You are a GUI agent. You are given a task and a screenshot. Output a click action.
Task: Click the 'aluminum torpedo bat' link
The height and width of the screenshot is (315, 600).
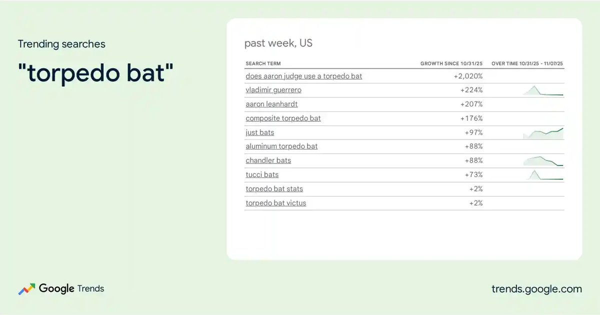point(281,146)
